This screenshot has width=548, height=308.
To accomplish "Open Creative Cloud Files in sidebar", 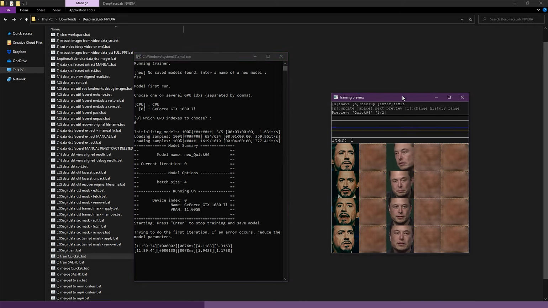I will 27,43.
